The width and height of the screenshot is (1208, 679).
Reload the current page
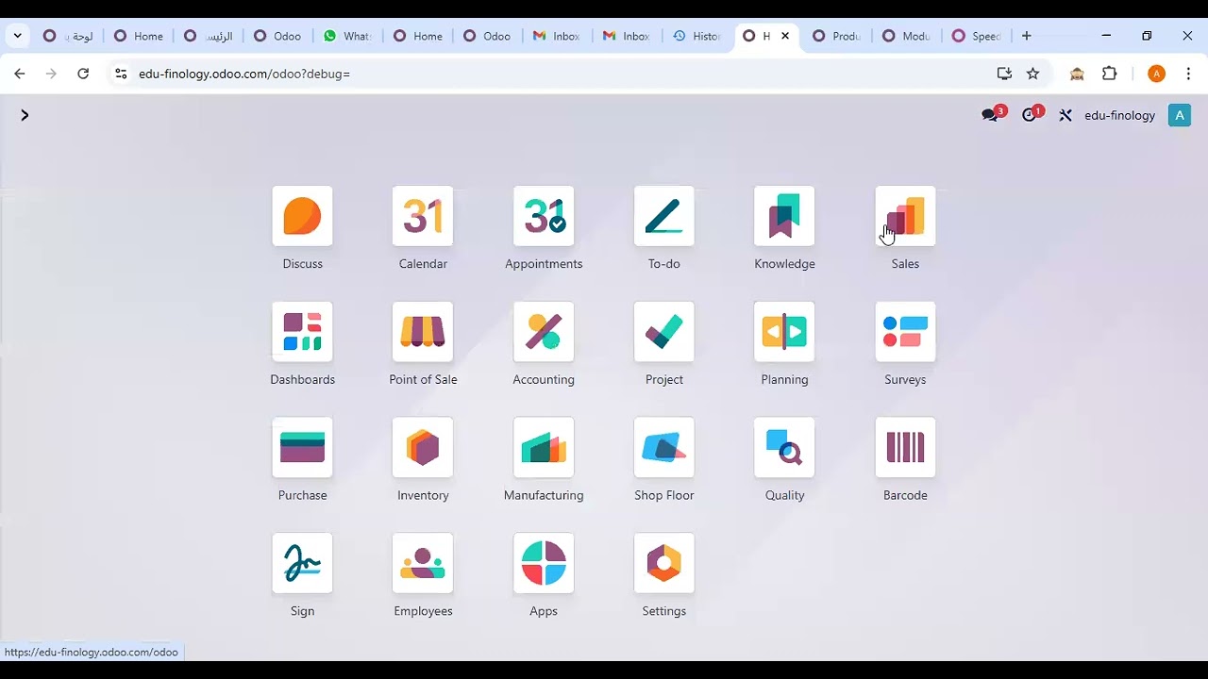click(83, 74)
